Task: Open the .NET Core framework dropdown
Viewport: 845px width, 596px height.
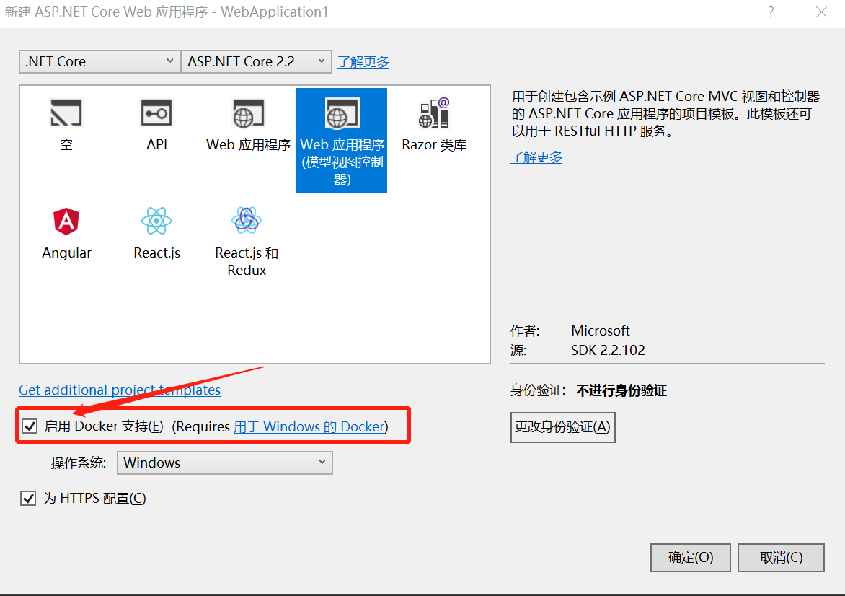Action: 99,61
